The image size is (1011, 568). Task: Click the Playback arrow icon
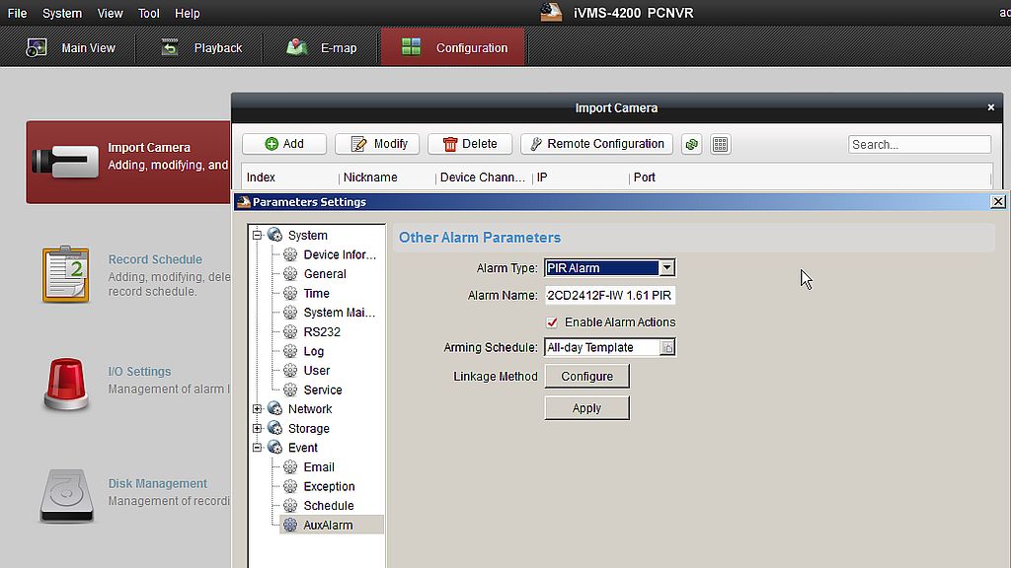[x=170, y=47]
